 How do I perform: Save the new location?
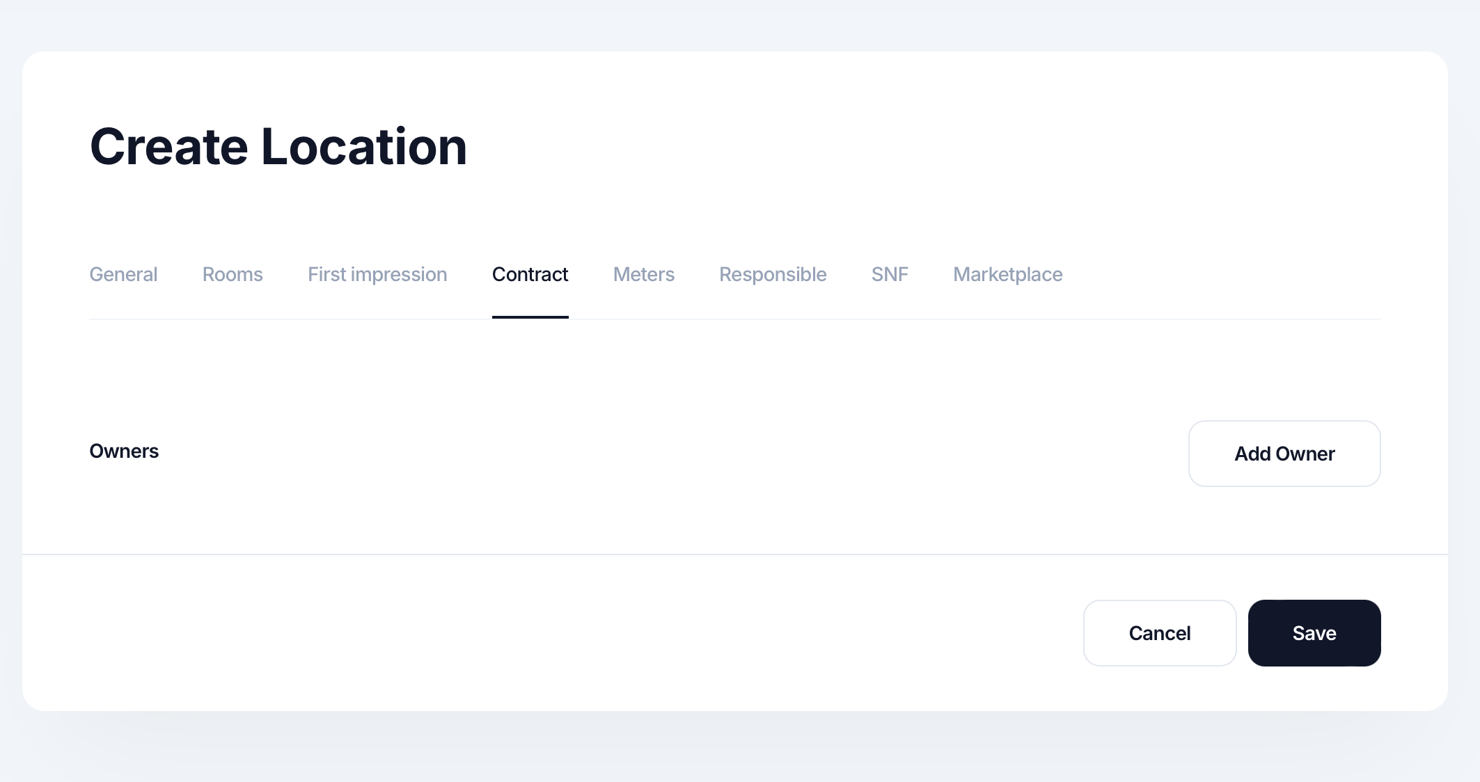coord(1314,633)
